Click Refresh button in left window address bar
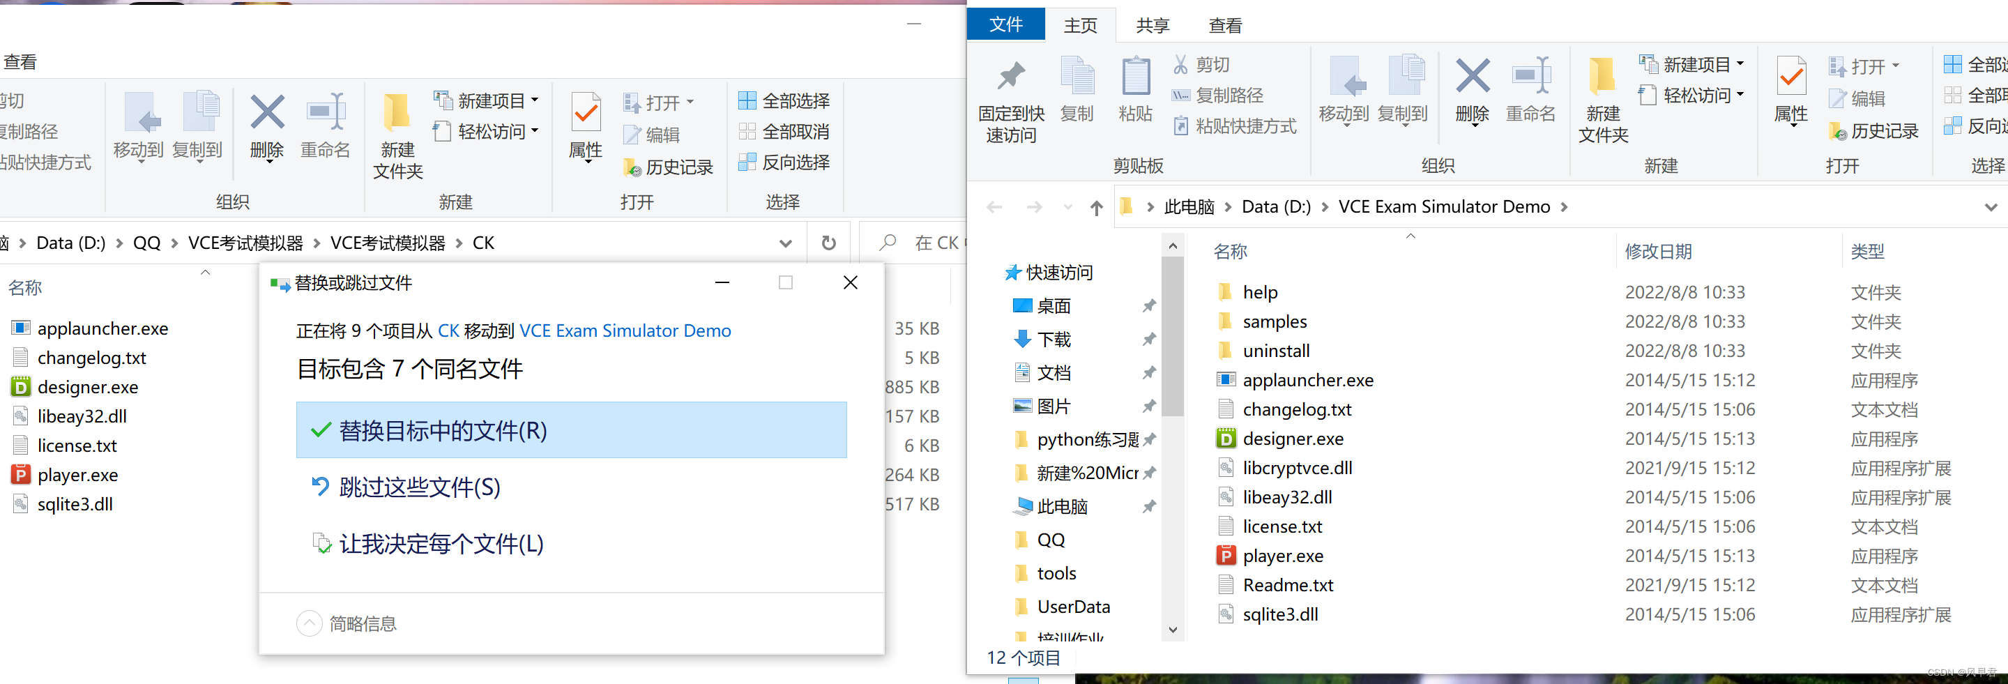 (x=828, y=243)
